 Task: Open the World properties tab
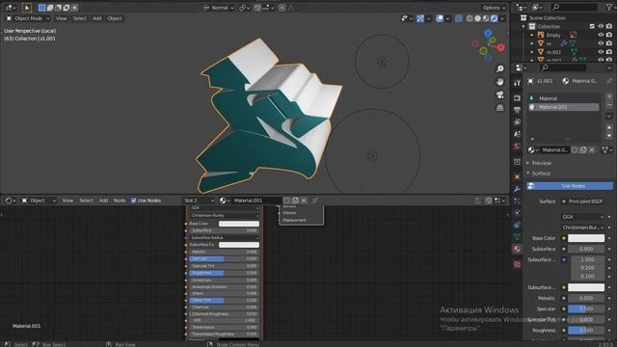[x=517, y=147]
